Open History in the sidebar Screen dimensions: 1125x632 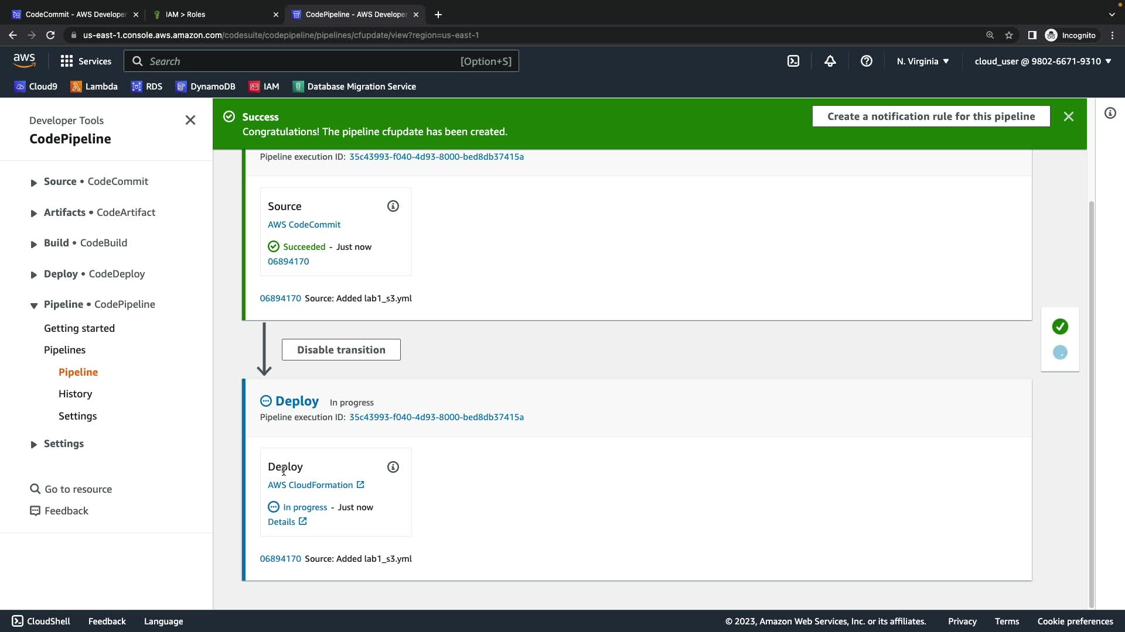pyautogui.click(x=75, y=394)
